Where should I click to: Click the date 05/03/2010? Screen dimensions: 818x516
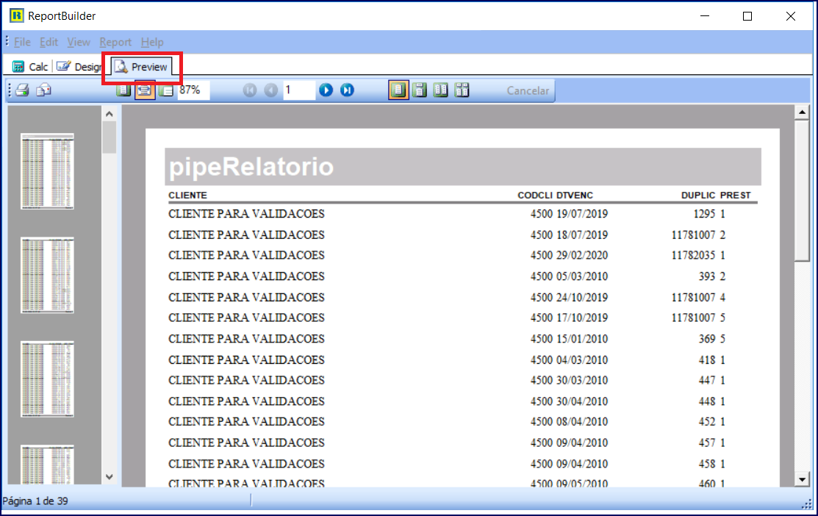(582, 276)
